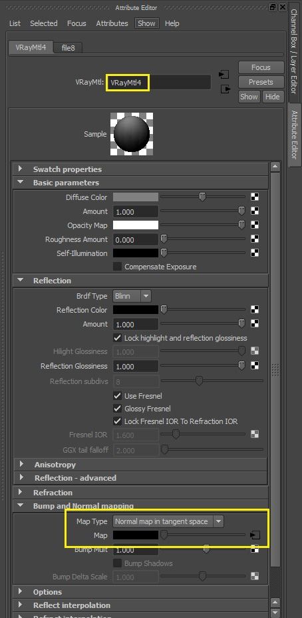The image size is (302, 618).
Task: Click the scrollbar up arrow above attributes
Action: [x=275, y=167]
